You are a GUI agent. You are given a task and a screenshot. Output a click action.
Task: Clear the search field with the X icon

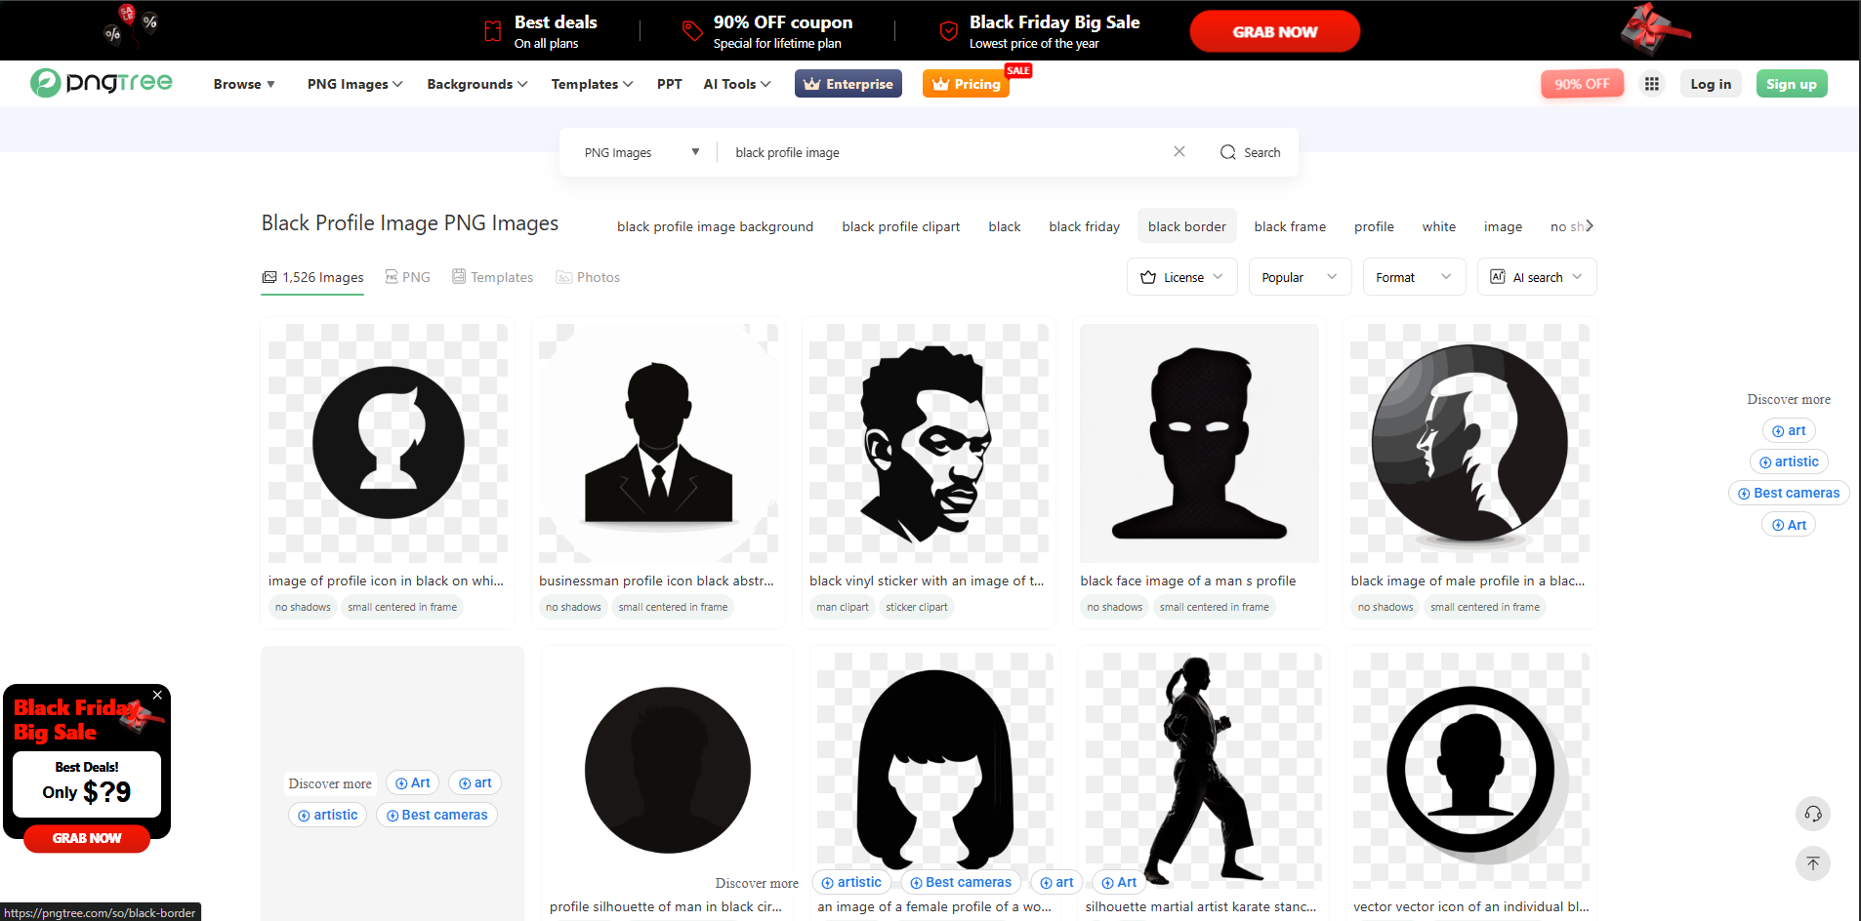(1179, 151)
